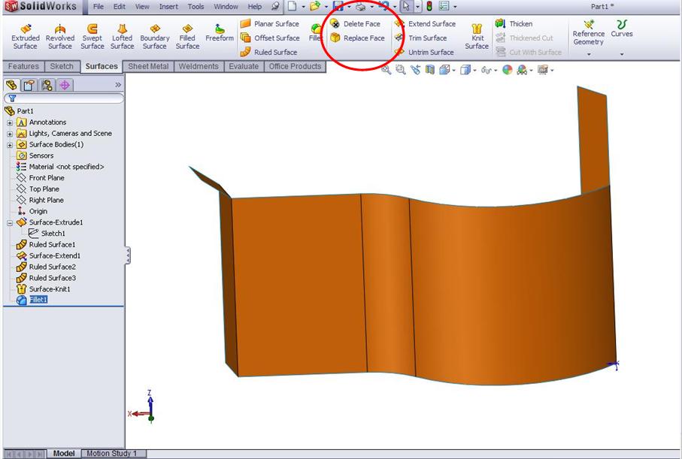Click the Zoom to Fit icon
This screenshot has height=459, width=682.
point(386,70)
